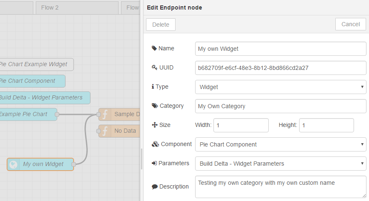Click the Description textarea resize handle
This screenshot has height=201, width=369.
click(x=364, y=195)
